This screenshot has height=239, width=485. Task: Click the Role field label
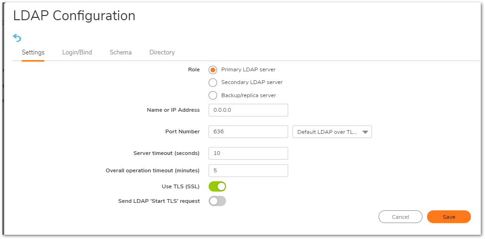pyautogui.click(x=194, y=69)
